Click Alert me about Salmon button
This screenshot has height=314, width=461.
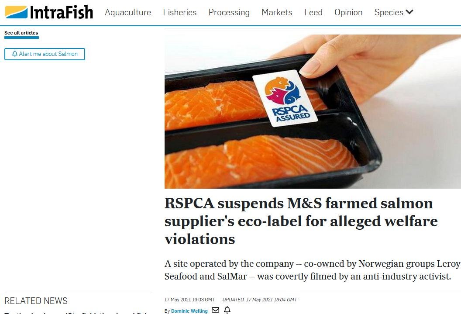click(45, 54)
